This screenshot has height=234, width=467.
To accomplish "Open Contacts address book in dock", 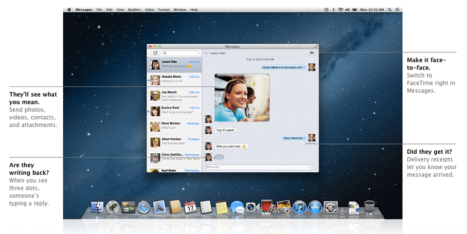I will click(175, 207).
